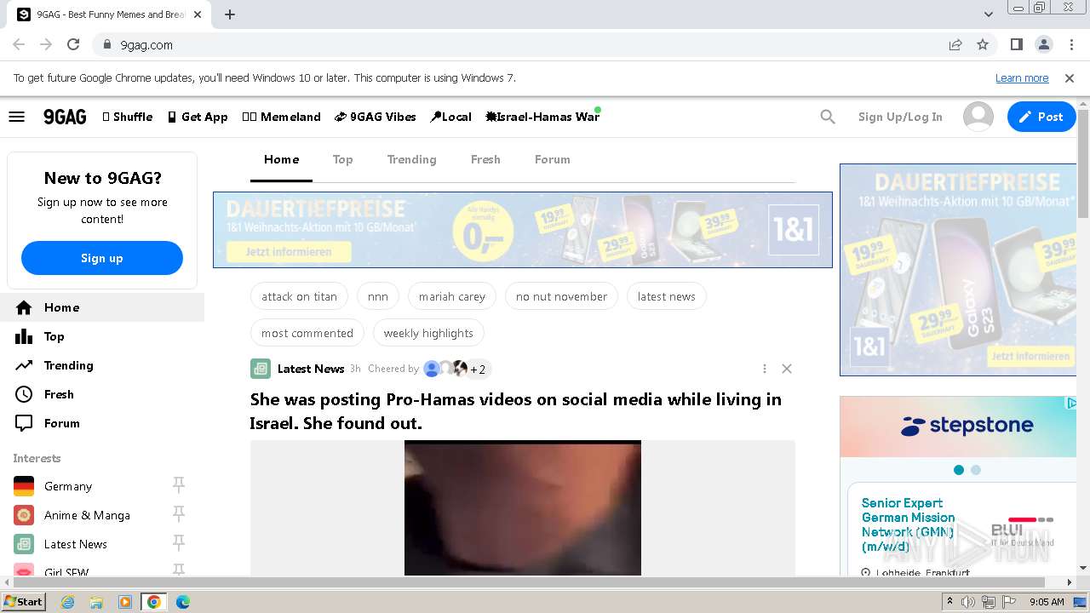Click the 'attack on titan' tag
The height and width of the screenshot is (613, 1090).
(x=299, y=296)
